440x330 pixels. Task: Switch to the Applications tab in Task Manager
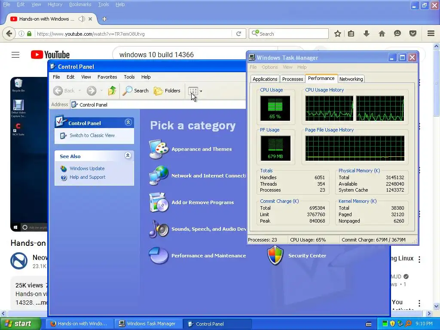[x=265, y=79]
